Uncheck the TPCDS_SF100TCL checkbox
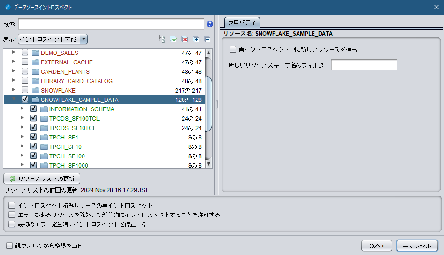The width and height of the screenshot is (444, 255). click(x=33, y=118)
